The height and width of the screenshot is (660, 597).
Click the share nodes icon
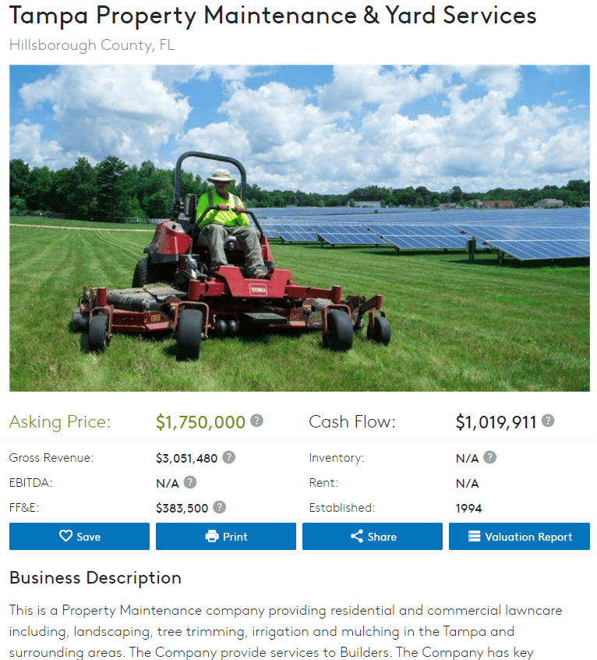357,536
